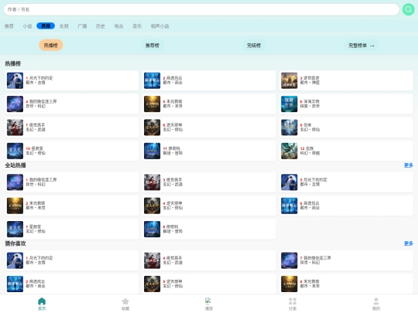Open rank 8 cover in 全站热播

click(152, 229)
